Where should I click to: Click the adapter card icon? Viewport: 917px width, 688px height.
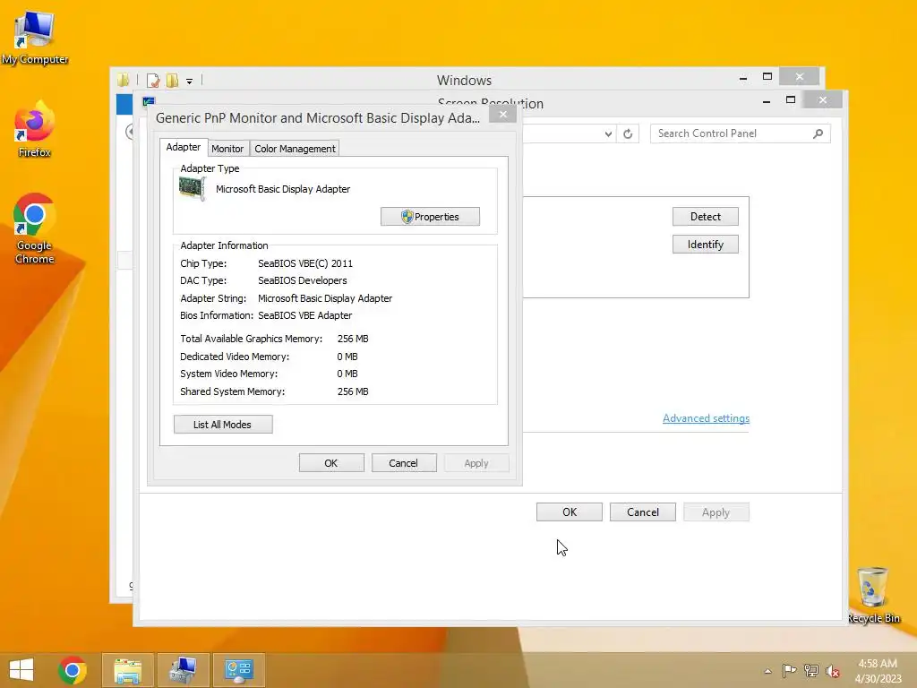pos(192,188)
